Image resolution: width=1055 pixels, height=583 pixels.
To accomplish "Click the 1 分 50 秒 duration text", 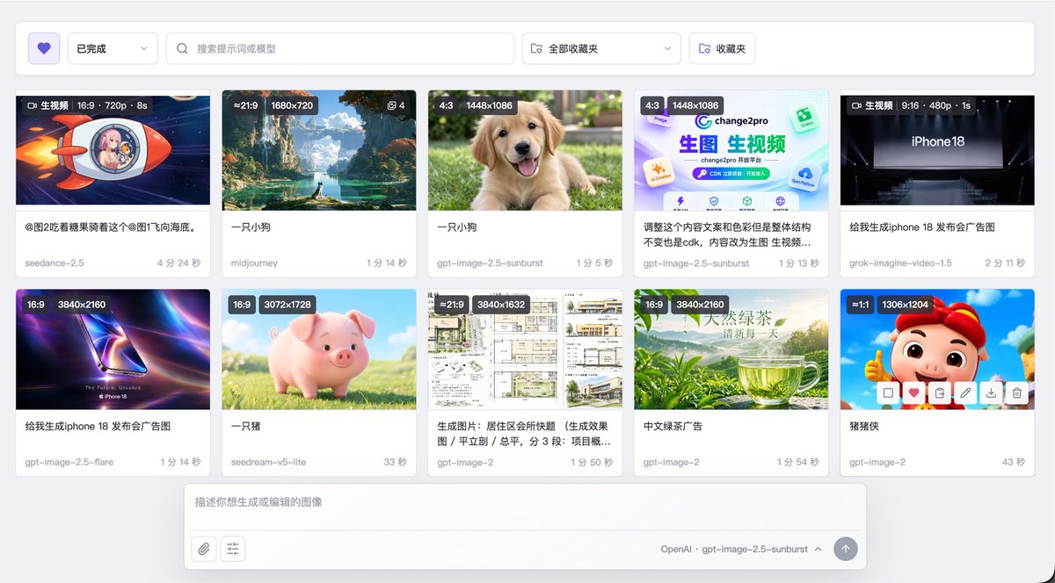I will 591,462.
